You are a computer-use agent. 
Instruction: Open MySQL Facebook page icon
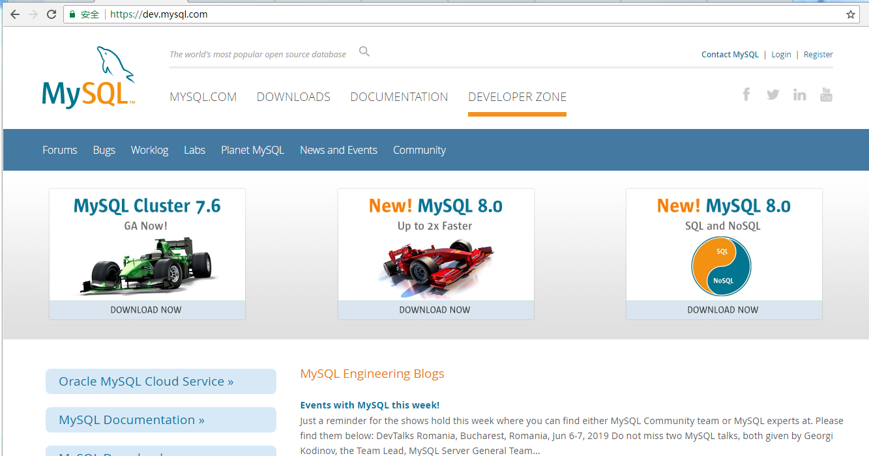click(x=746, y=94)
